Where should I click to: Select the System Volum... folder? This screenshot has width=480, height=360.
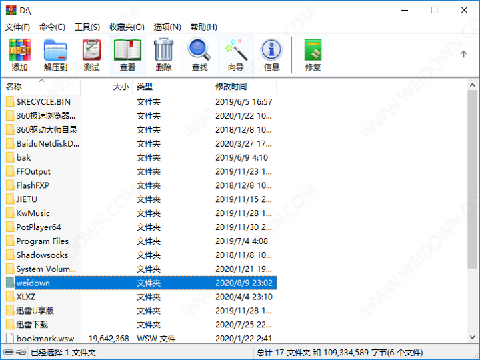[x=46, y=269]
